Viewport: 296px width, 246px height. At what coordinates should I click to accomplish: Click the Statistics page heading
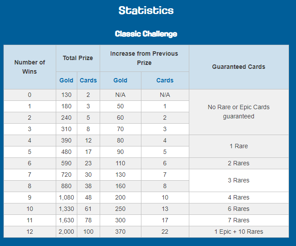[146, 11]
